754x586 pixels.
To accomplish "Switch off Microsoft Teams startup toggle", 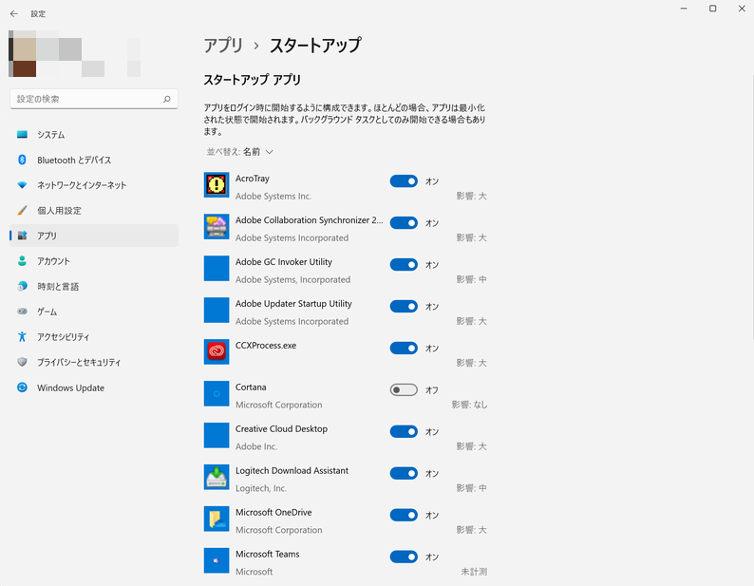I will [404, 557].
